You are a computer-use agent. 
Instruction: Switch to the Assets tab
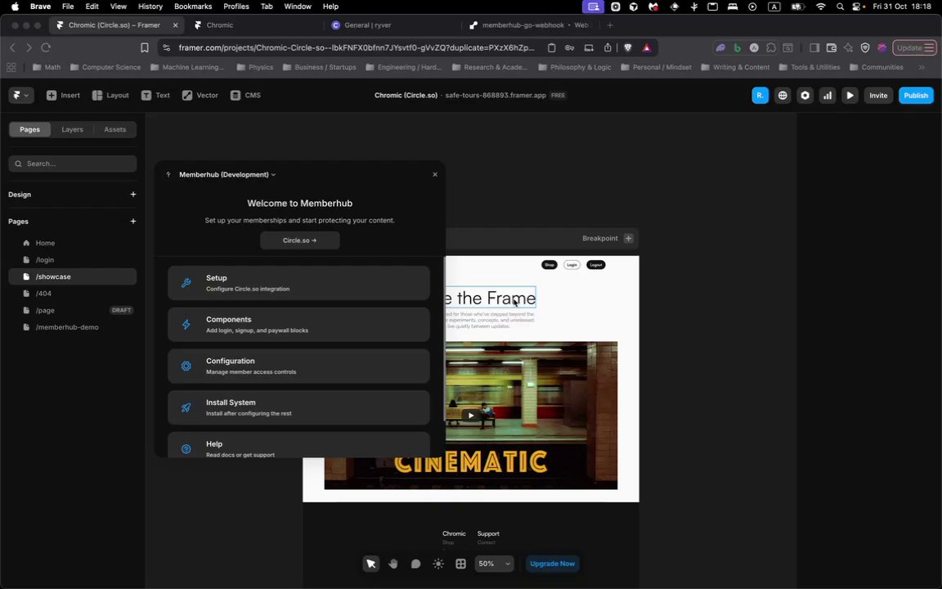114,129
